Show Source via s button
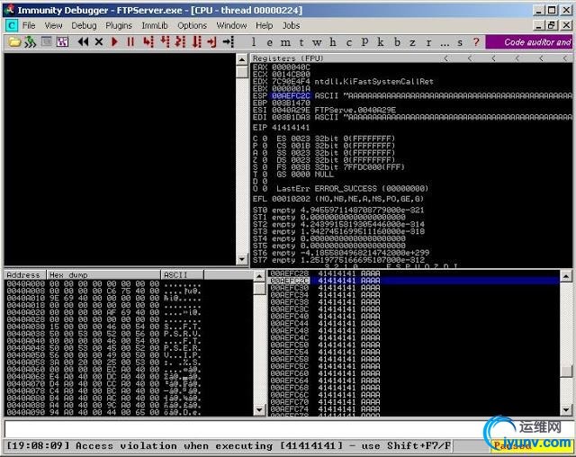 pyautogui.click(x=460, y=42)
